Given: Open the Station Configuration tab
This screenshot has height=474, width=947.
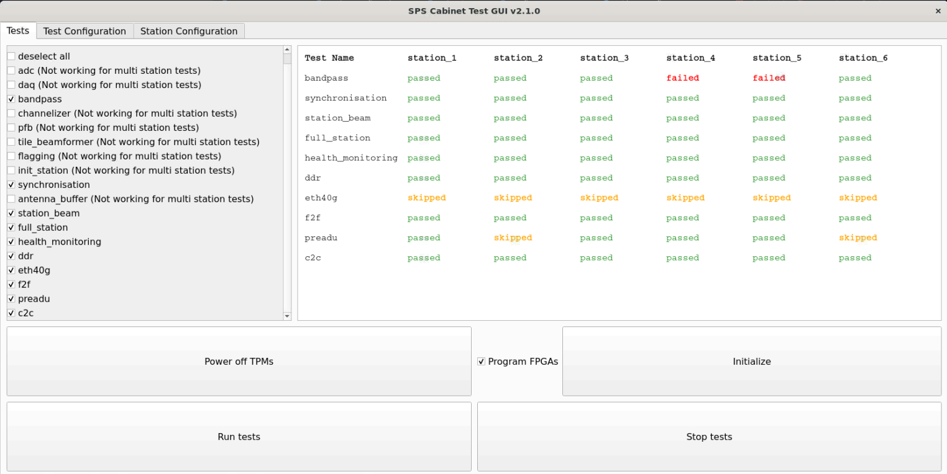Looking at the screenshot, I should pos(189,30).
